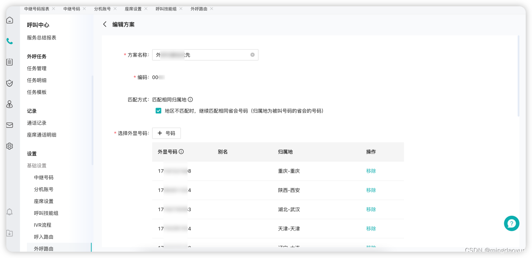Screen dimensions: 532x258
Task: Open the settings gear icon in sidebar
Action: click(10, 146)
